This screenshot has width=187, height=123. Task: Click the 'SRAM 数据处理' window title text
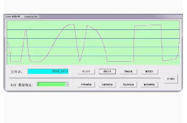pyautogui.click(x=12, y=17)
